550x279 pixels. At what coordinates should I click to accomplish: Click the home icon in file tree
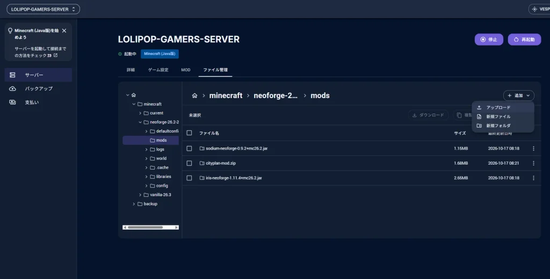coord(134,95)
